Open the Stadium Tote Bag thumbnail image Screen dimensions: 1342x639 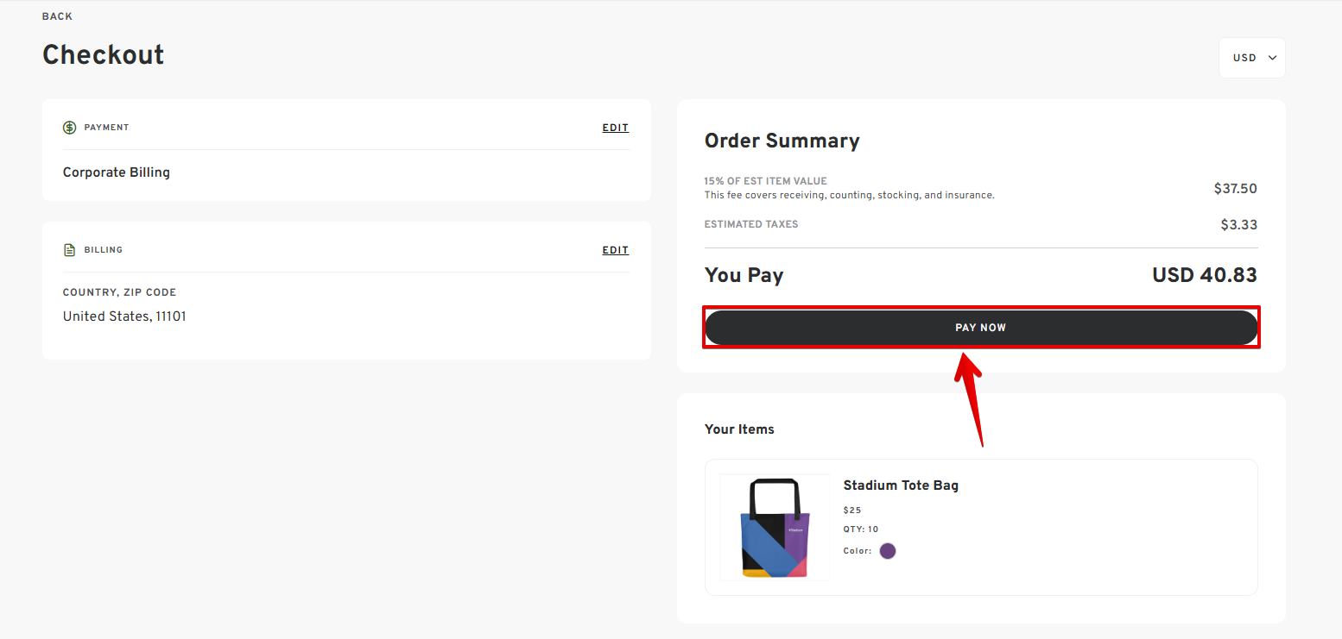775,527
